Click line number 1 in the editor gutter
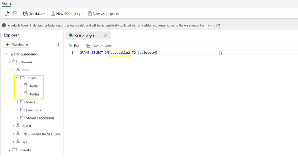The width and height of the screenshot is (298, 160). point(72,52)
